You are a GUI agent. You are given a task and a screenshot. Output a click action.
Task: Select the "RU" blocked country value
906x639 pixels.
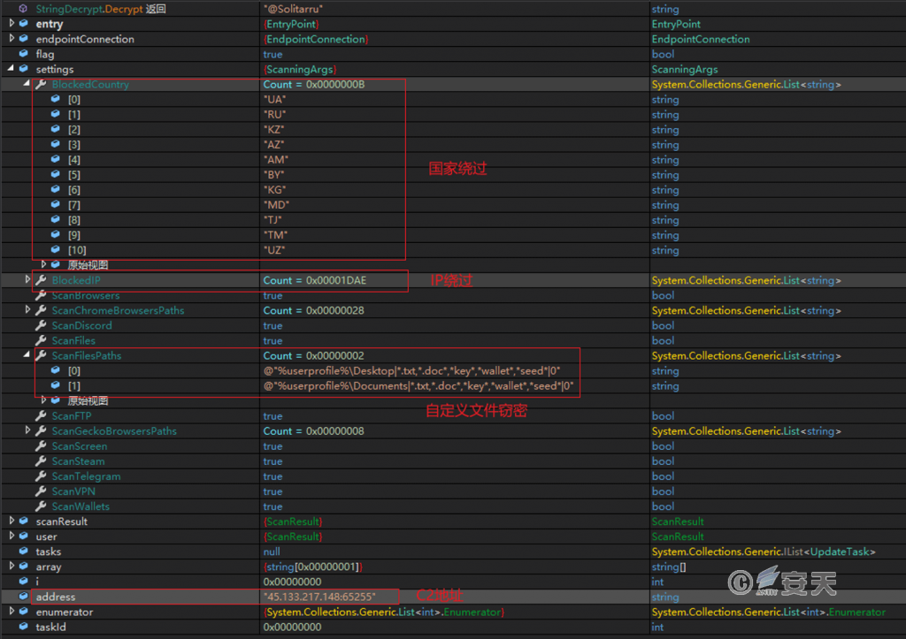[275, 115]
